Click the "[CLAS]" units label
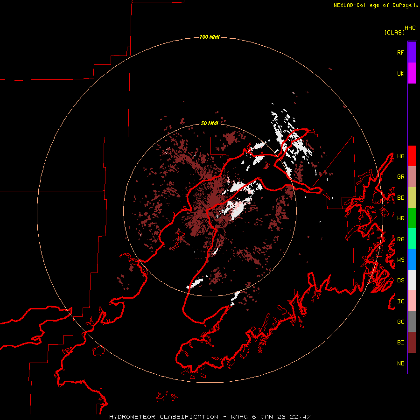Viewport: 420px width, 420px height. pyautogui.click(x=394, y=33)
